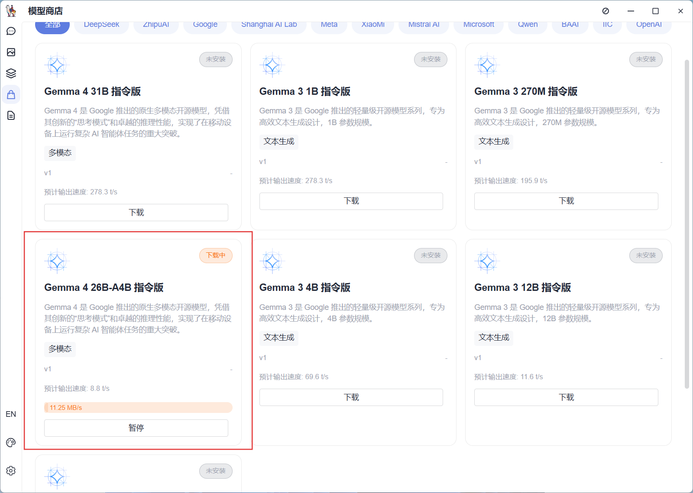The image size is (693, 493).
Task: Switch language with the EN button
Action: click(11, 414)
